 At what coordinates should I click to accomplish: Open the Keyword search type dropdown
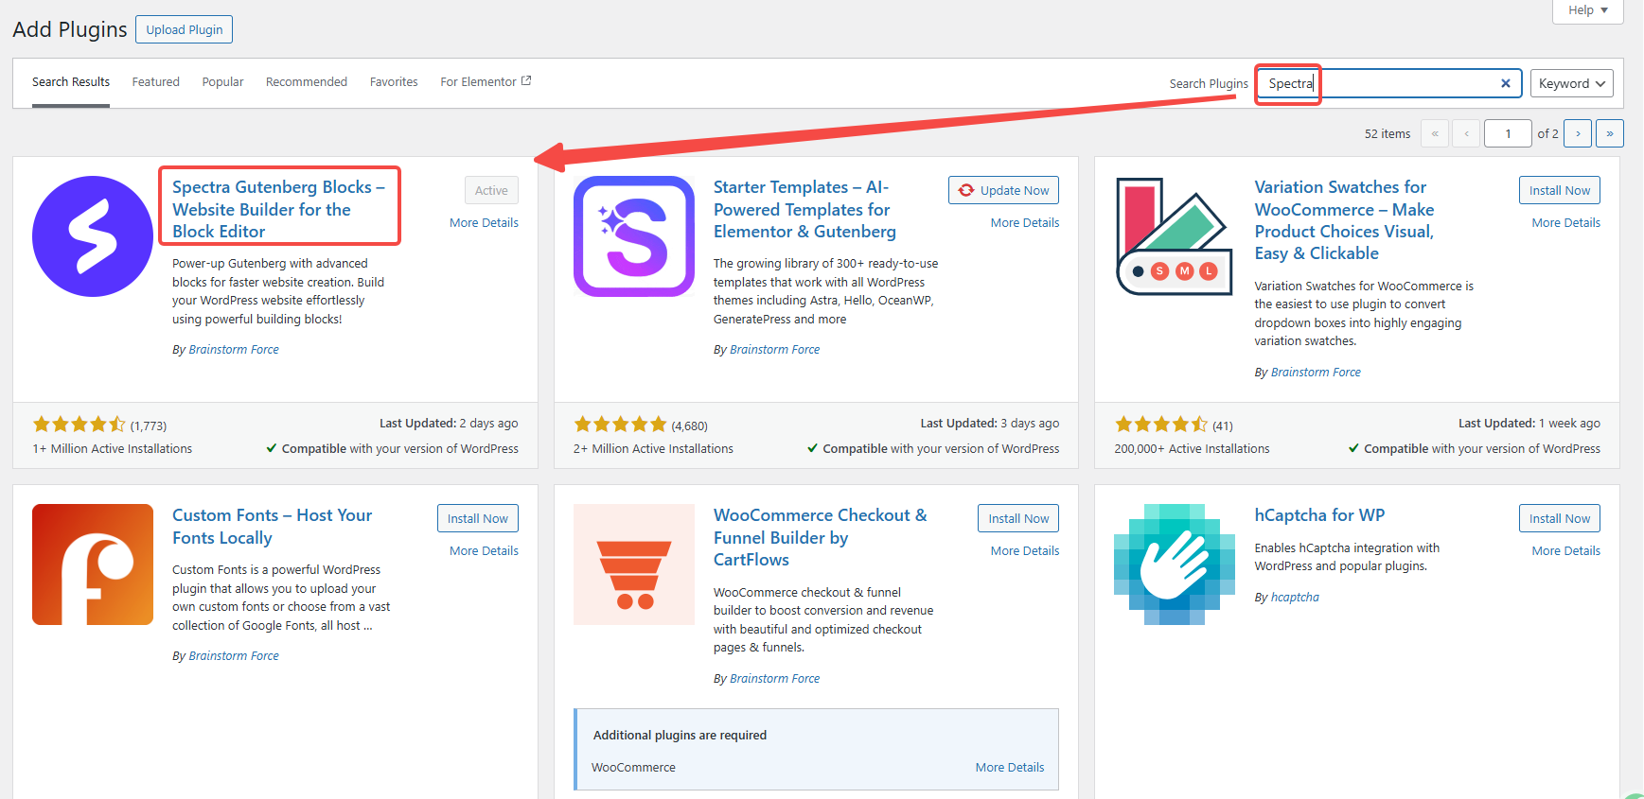[1572, 83]
